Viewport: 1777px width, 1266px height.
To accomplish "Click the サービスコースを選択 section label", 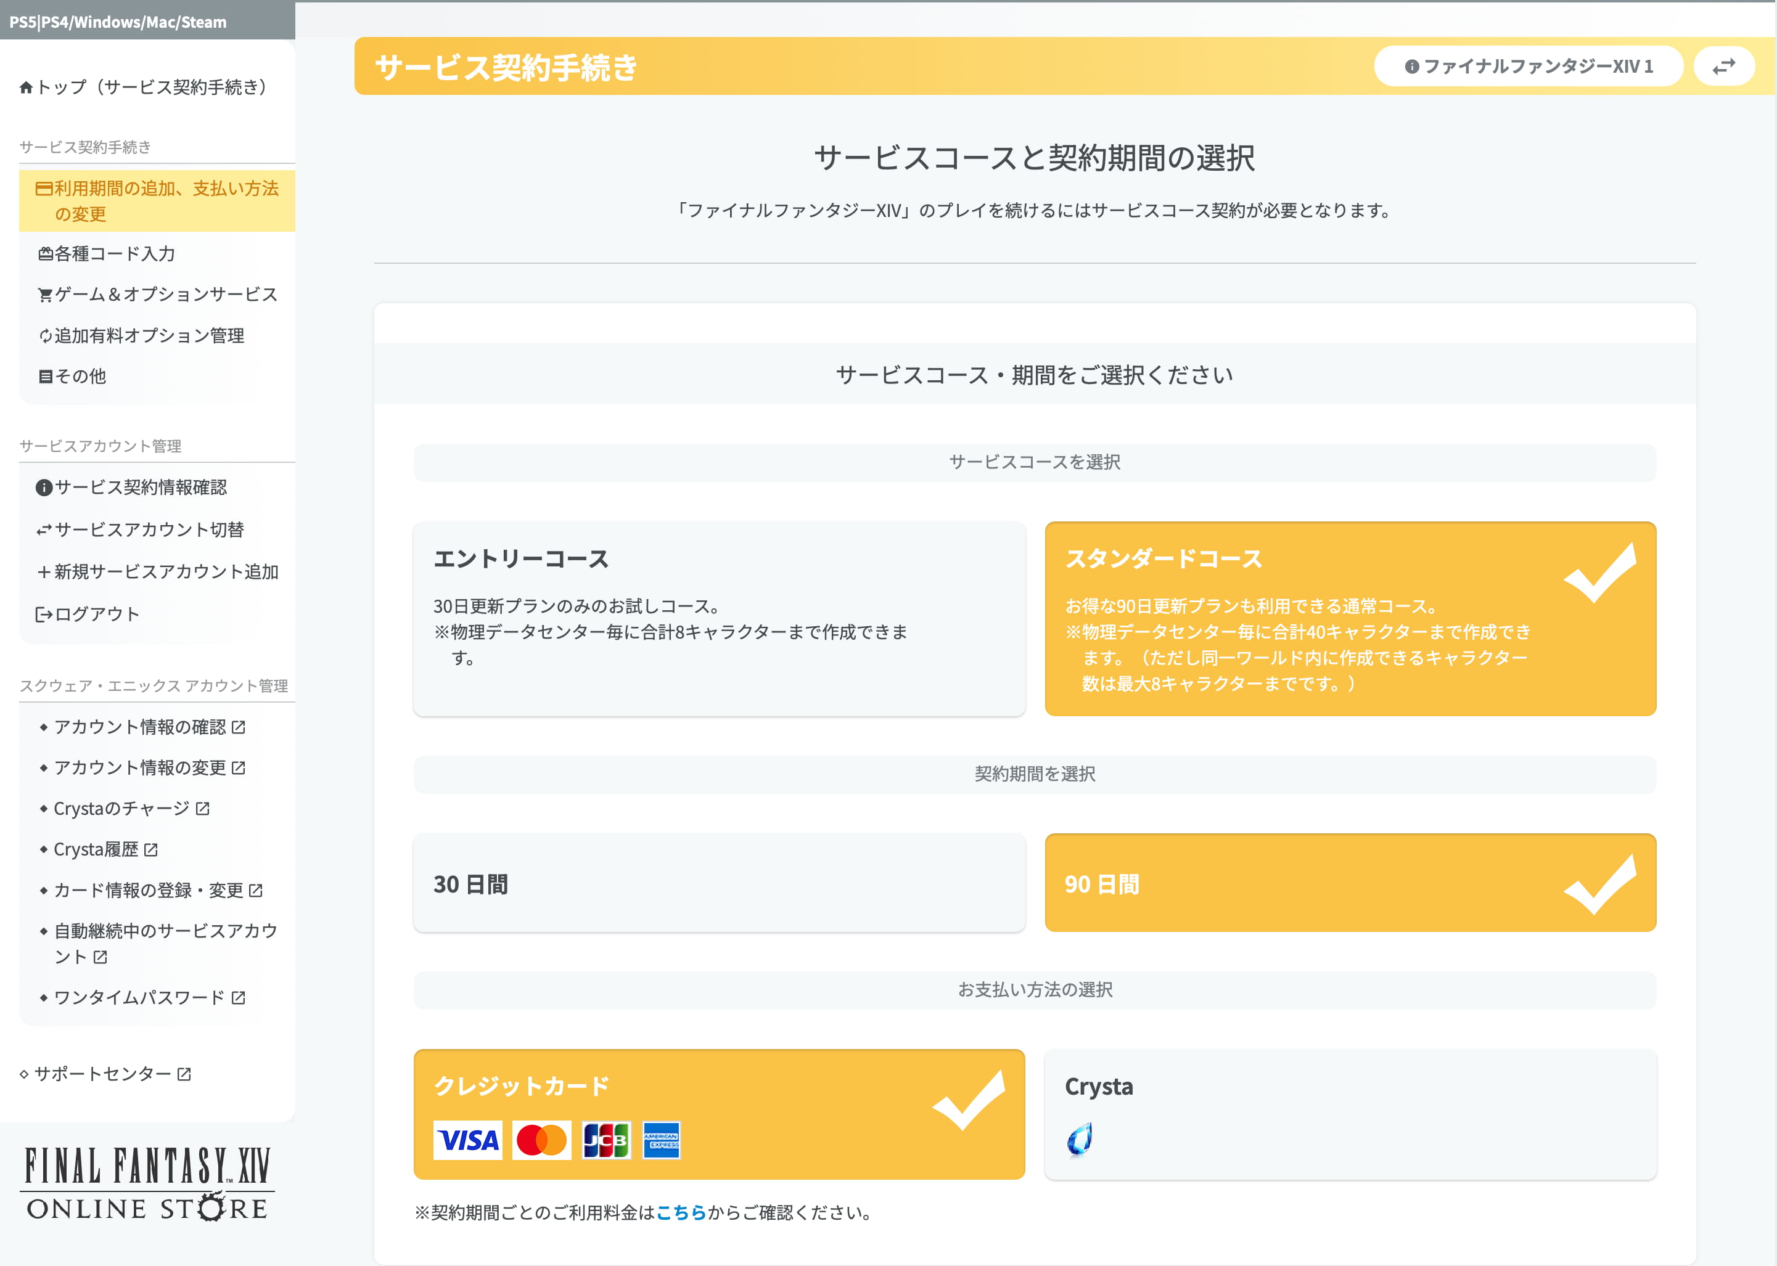I will [x=1035, y=462].
